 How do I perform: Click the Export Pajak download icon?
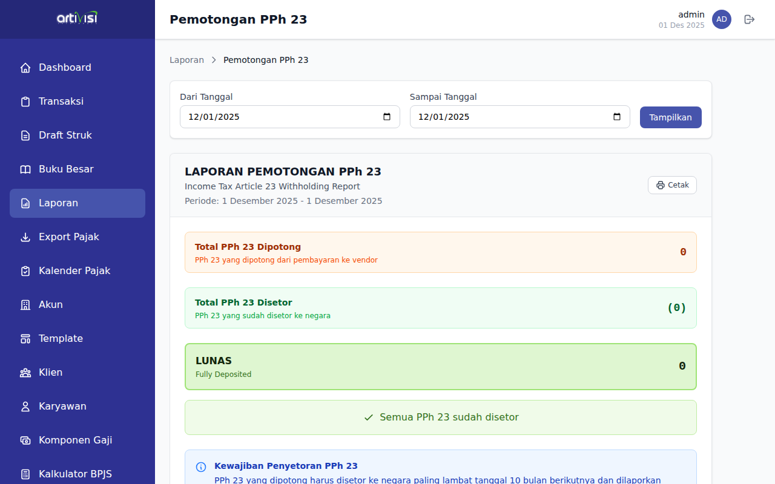pyautogui.click(x=25, y=237)
